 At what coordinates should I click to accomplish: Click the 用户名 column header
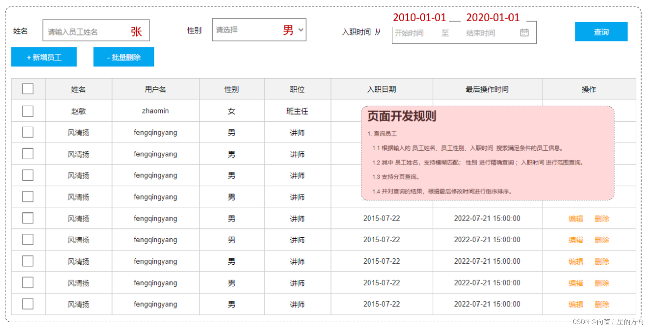point(155,89)
